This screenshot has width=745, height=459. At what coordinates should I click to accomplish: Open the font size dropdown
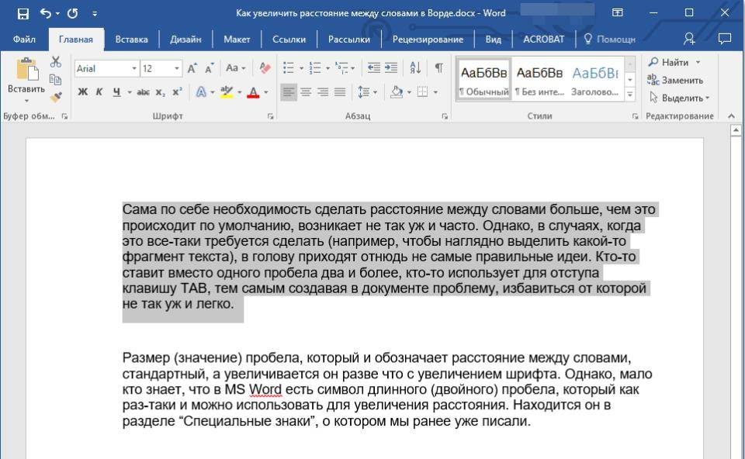tap(177, 68)
